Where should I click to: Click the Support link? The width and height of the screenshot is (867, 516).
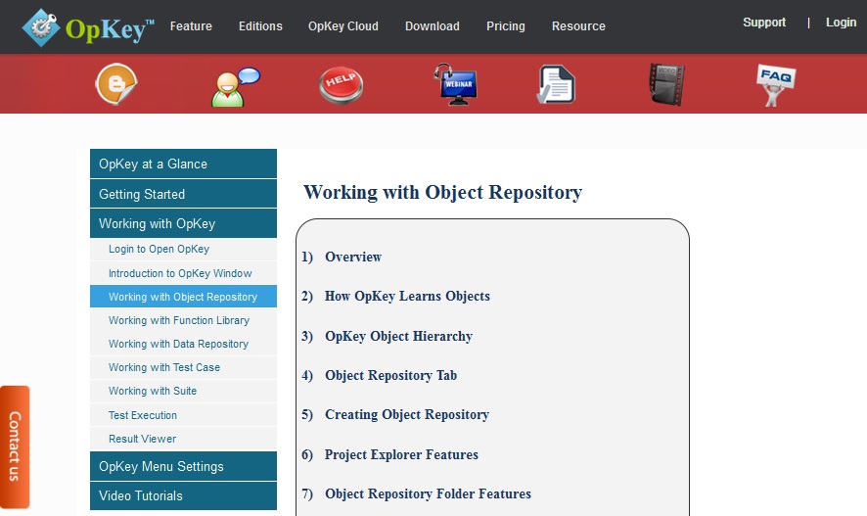(764, 23)
